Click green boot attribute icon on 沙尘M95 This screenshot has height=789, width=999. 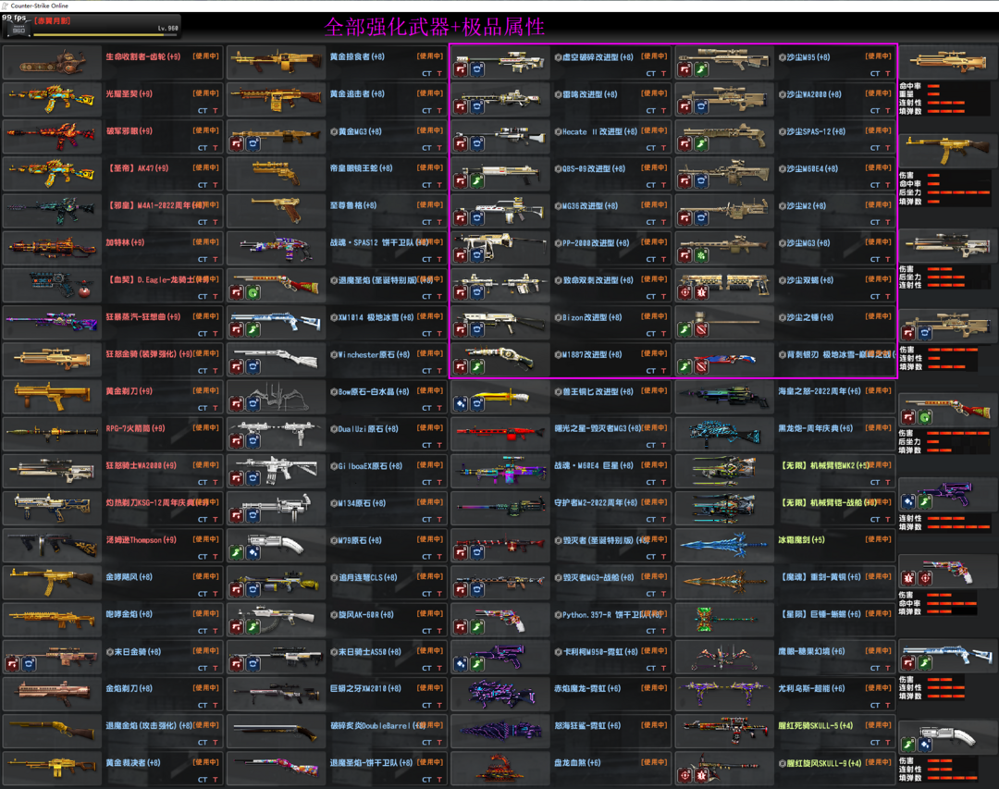tap(701, 69)
